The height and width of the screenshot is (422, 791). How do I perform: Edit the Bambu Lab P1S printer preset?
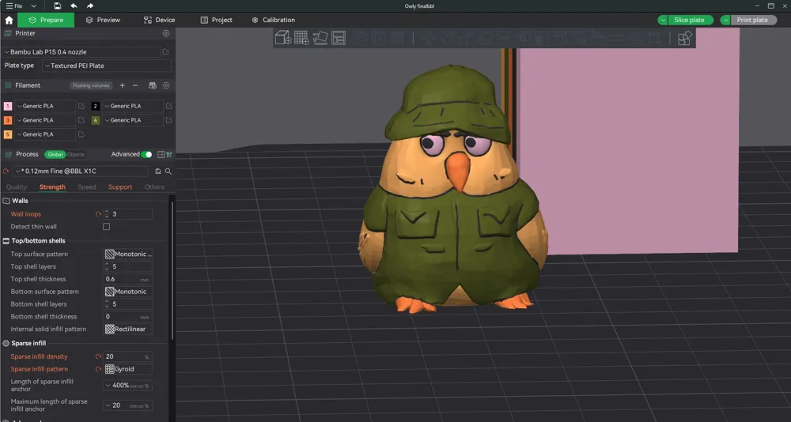(166, 52)
